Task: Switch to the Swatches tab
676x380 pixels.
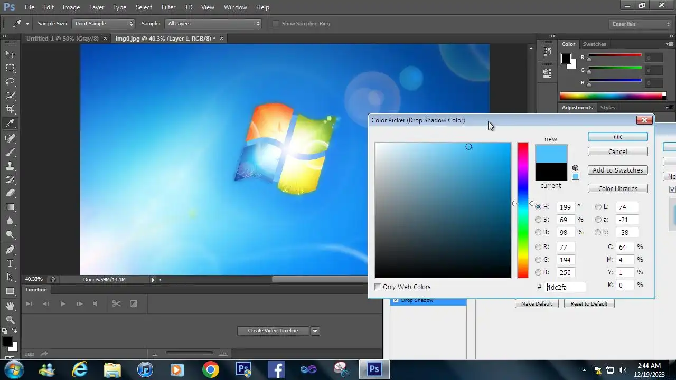Action: coord(595,44)
